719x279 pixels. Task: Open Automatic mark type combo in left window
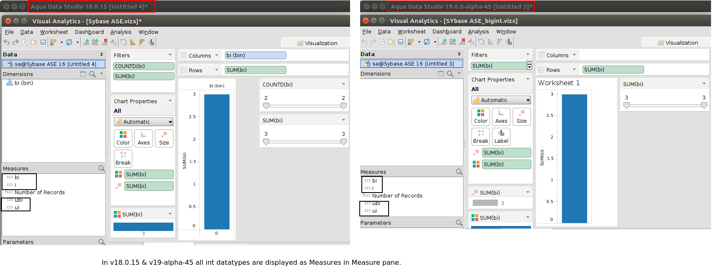[144, 122]
